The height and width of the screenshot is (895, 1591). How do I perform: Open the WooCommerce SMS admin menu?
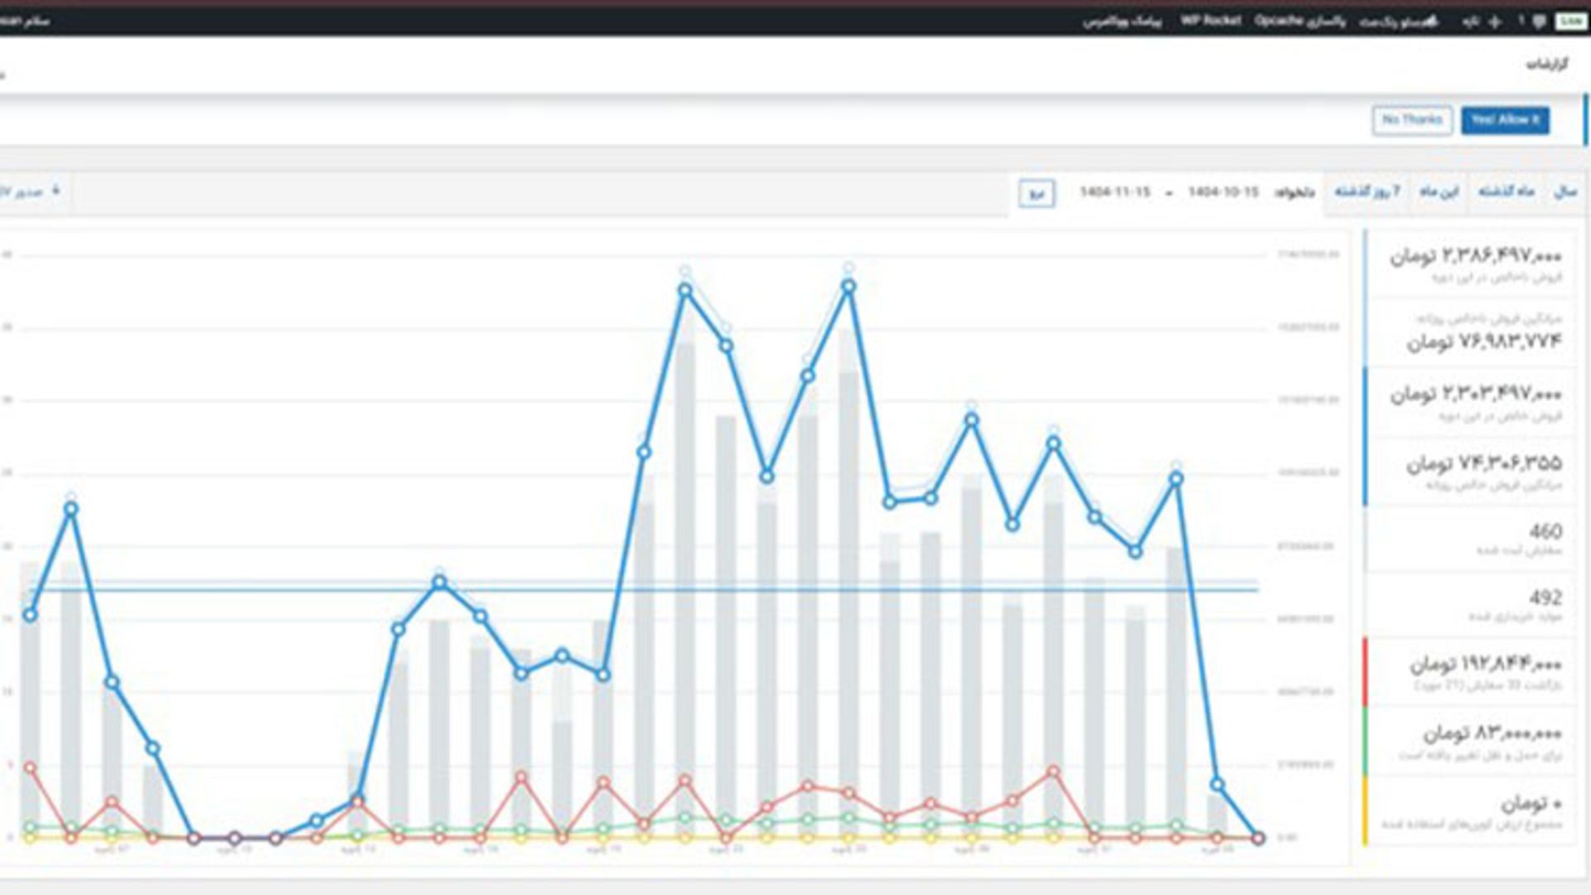point(1122,22)
